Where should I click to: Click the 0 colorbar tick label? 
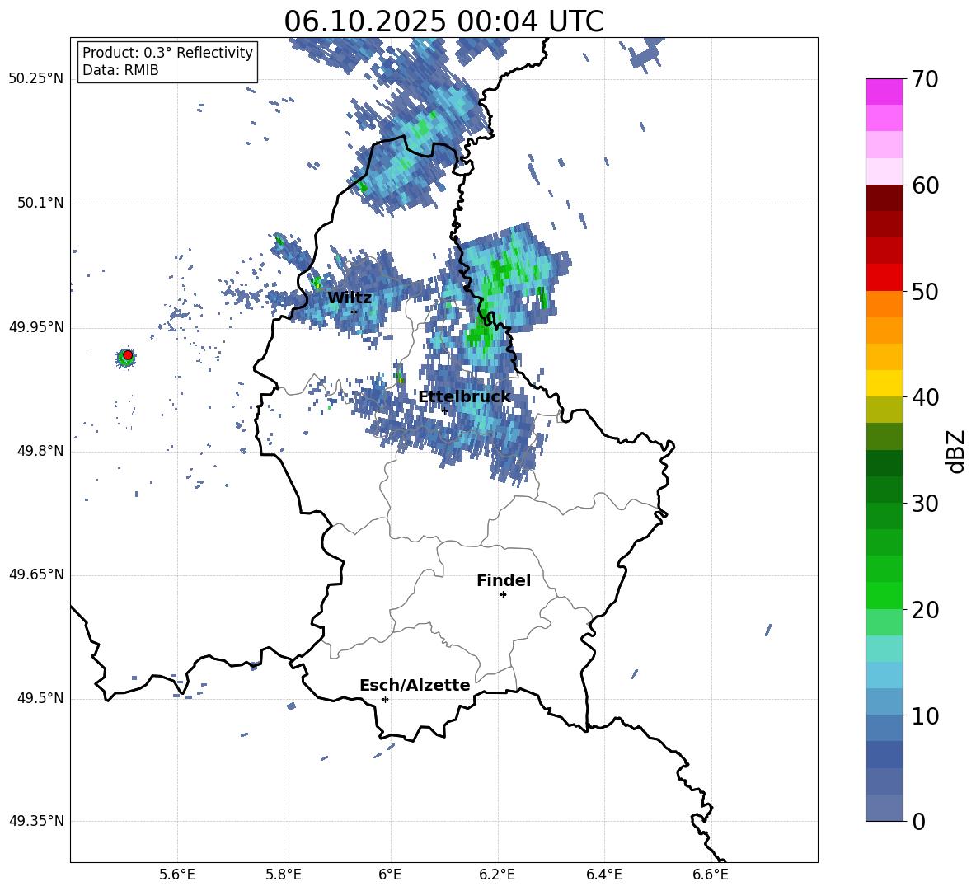coord(918,821)
